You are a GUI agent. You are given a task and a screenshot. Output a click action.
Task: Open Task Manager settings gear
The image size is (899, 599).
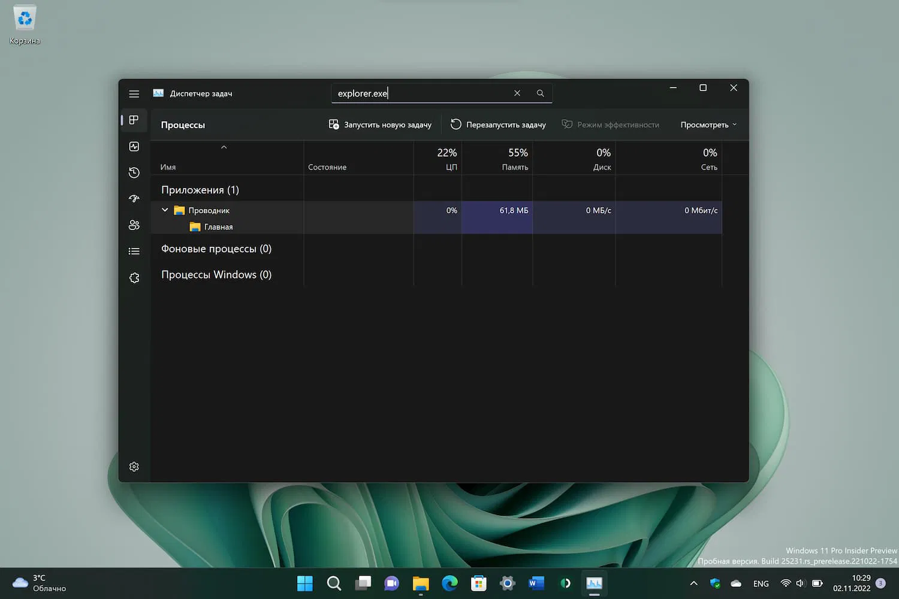pos(134,467)
